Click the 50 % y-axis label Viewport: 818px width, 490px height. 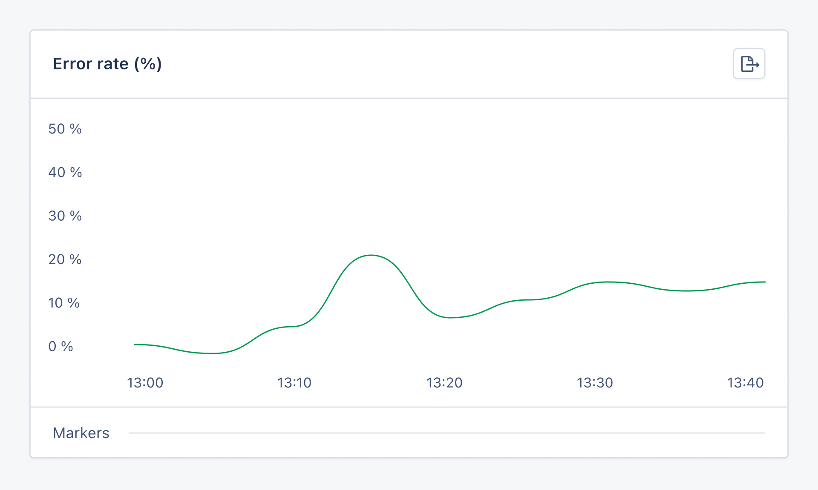[x=65, y=129]
